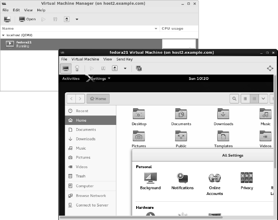Click the run button in Virtual Machine Manager
278x220 pixels.
[43, 19]
